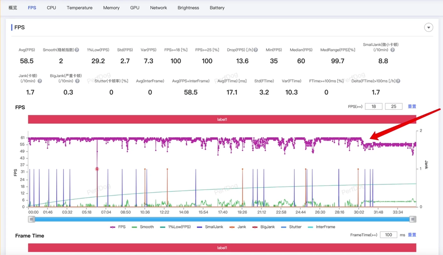
Task: Open SmallJank help question mark icon
Action: point(392,50)
